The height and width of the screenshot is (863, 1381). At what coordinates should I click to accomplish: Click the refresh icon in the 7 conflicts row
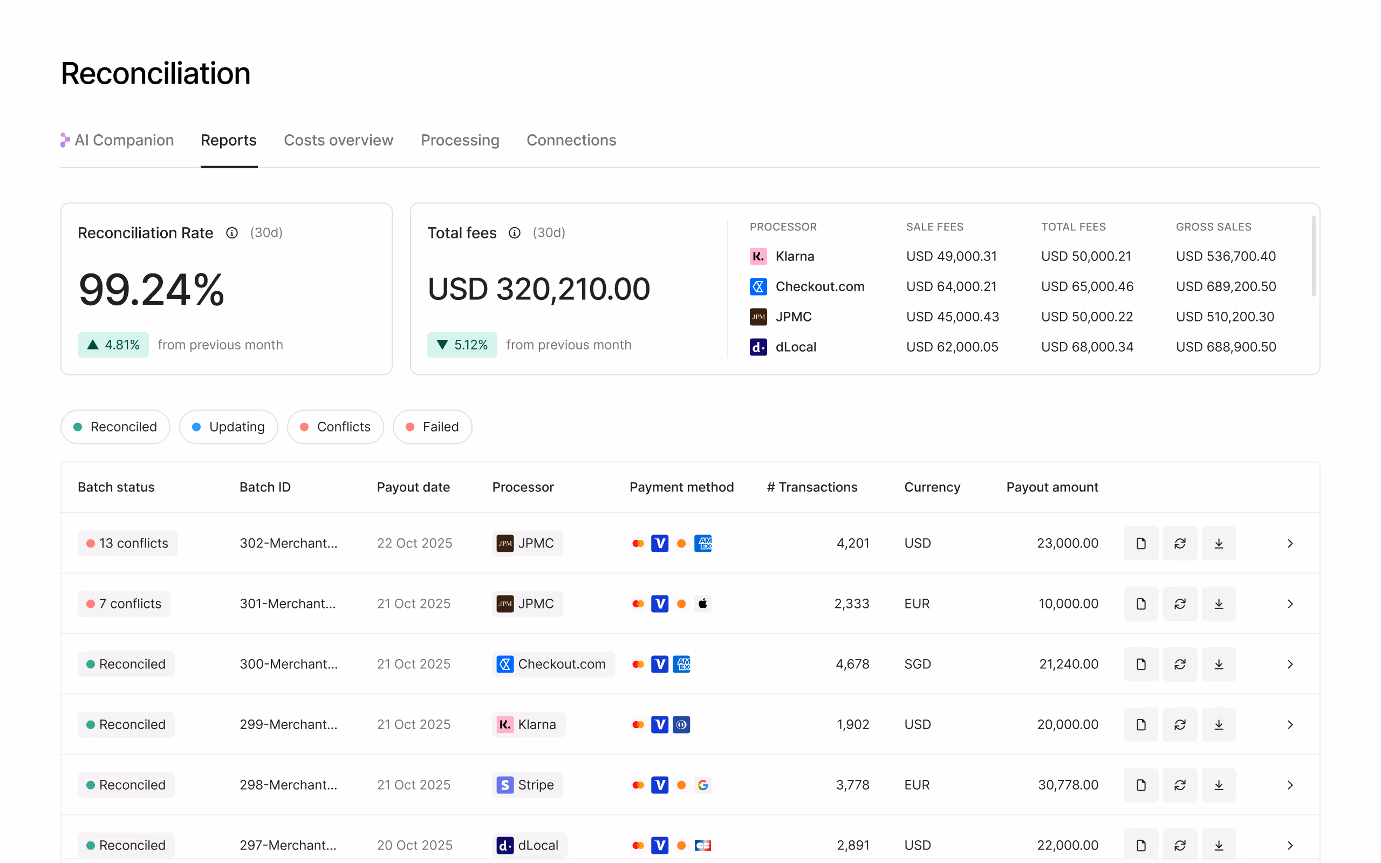(1180, 604)
